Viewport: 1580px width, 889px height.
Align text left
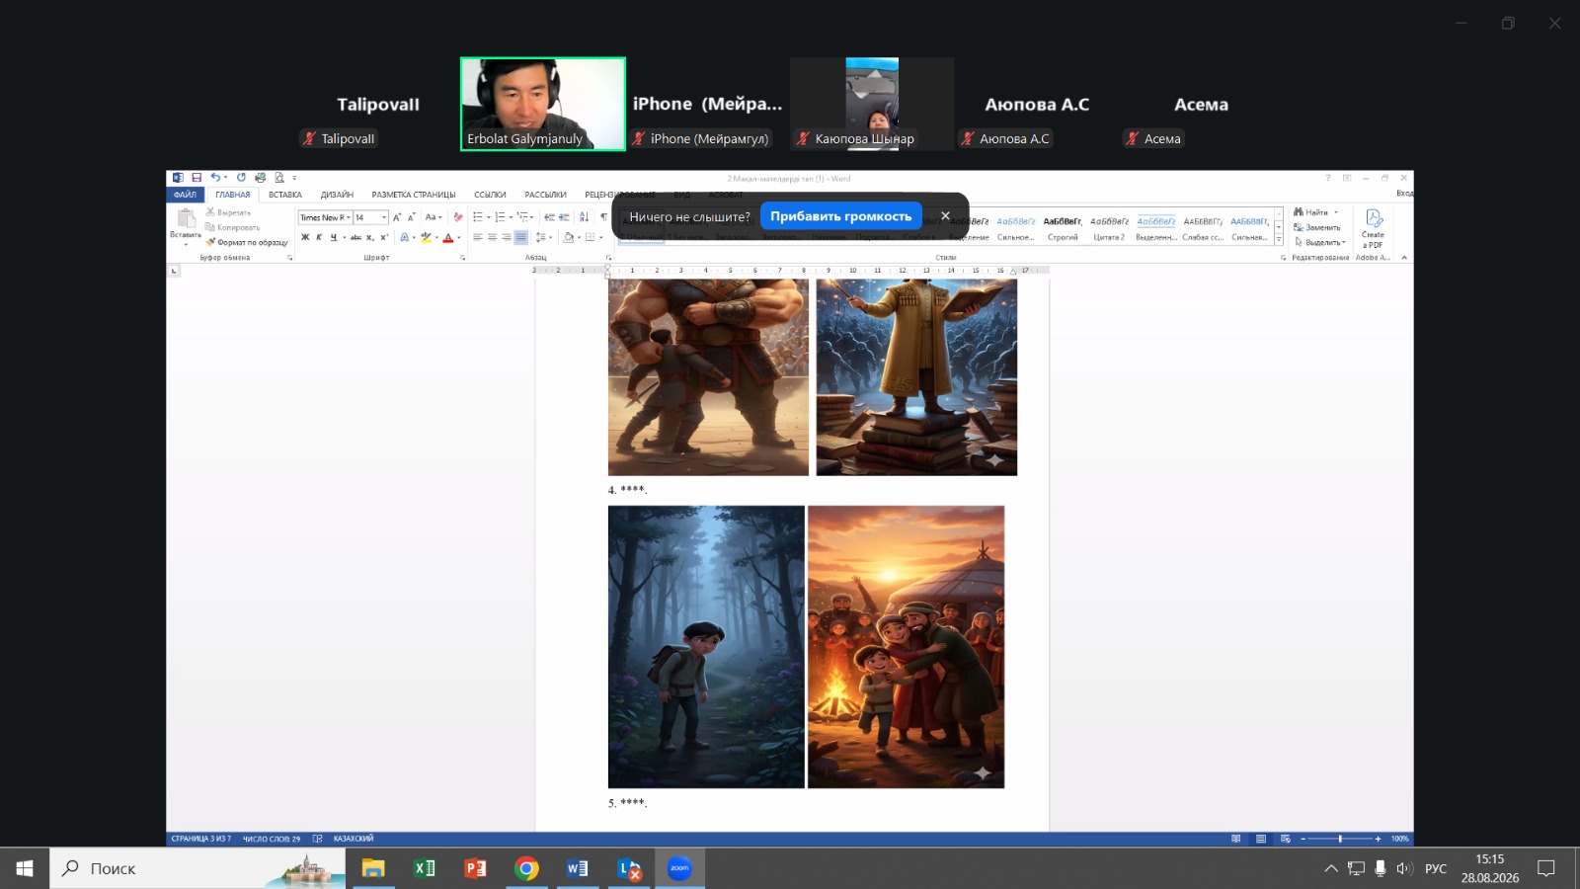[478, 237]
